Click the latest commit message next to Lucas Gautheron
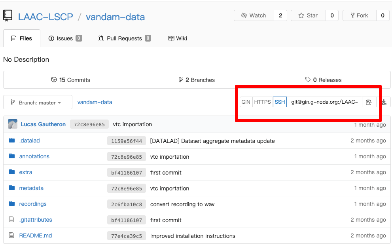392x245 pixels. [133, 124]
